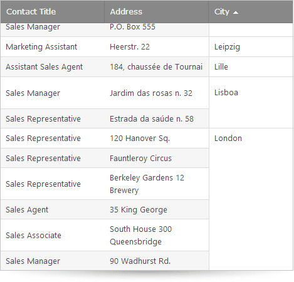Select the merged Lisboa city cell
The width and height of the screenshot is (294, 282).
(251, 102)
